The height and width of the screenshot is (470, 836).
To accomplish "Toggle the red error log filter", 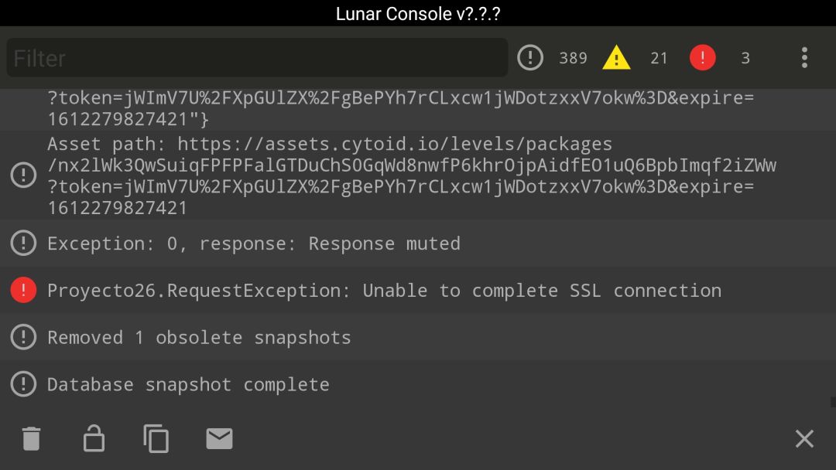I will pyautogui.click(x=703, y=57).
